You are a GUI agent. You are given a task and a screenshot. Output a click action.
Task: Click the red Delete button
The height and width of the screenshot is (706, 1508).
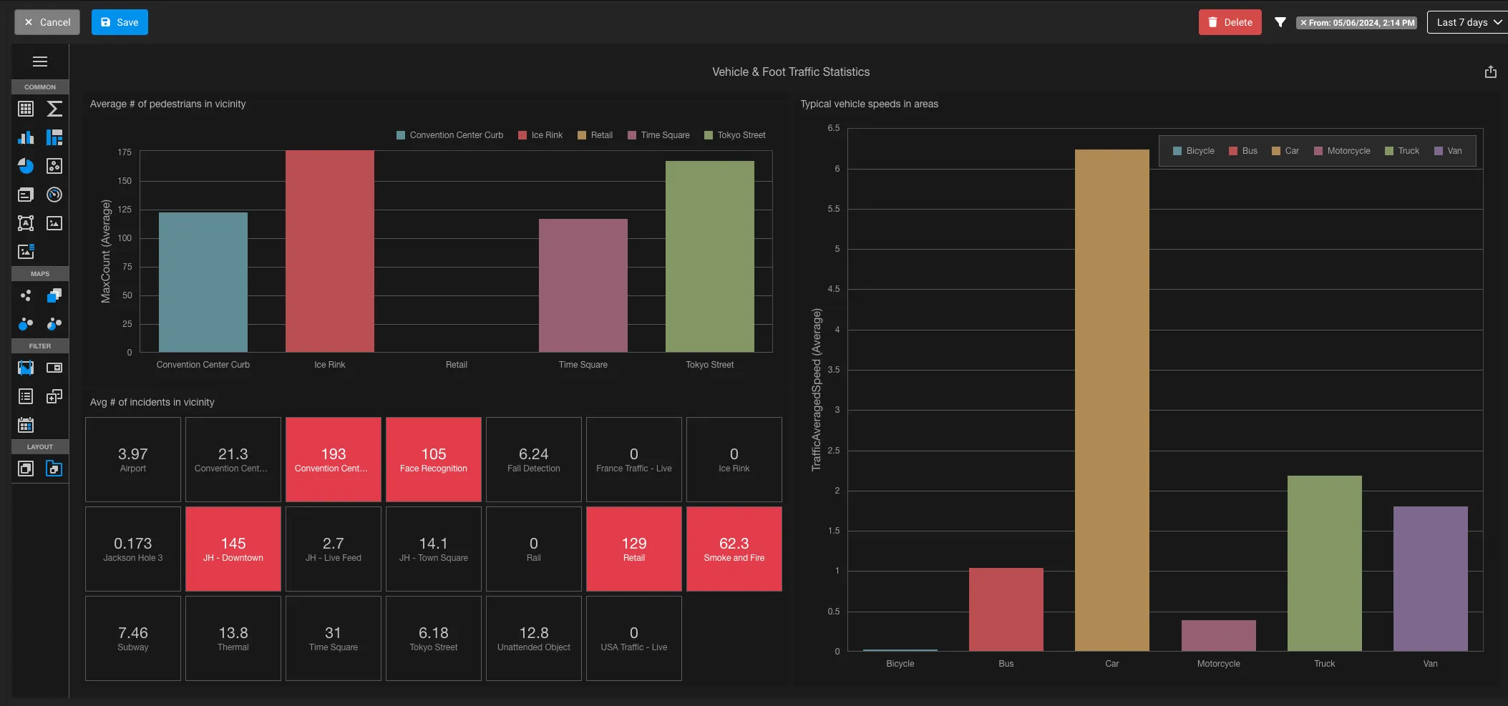1230,22
